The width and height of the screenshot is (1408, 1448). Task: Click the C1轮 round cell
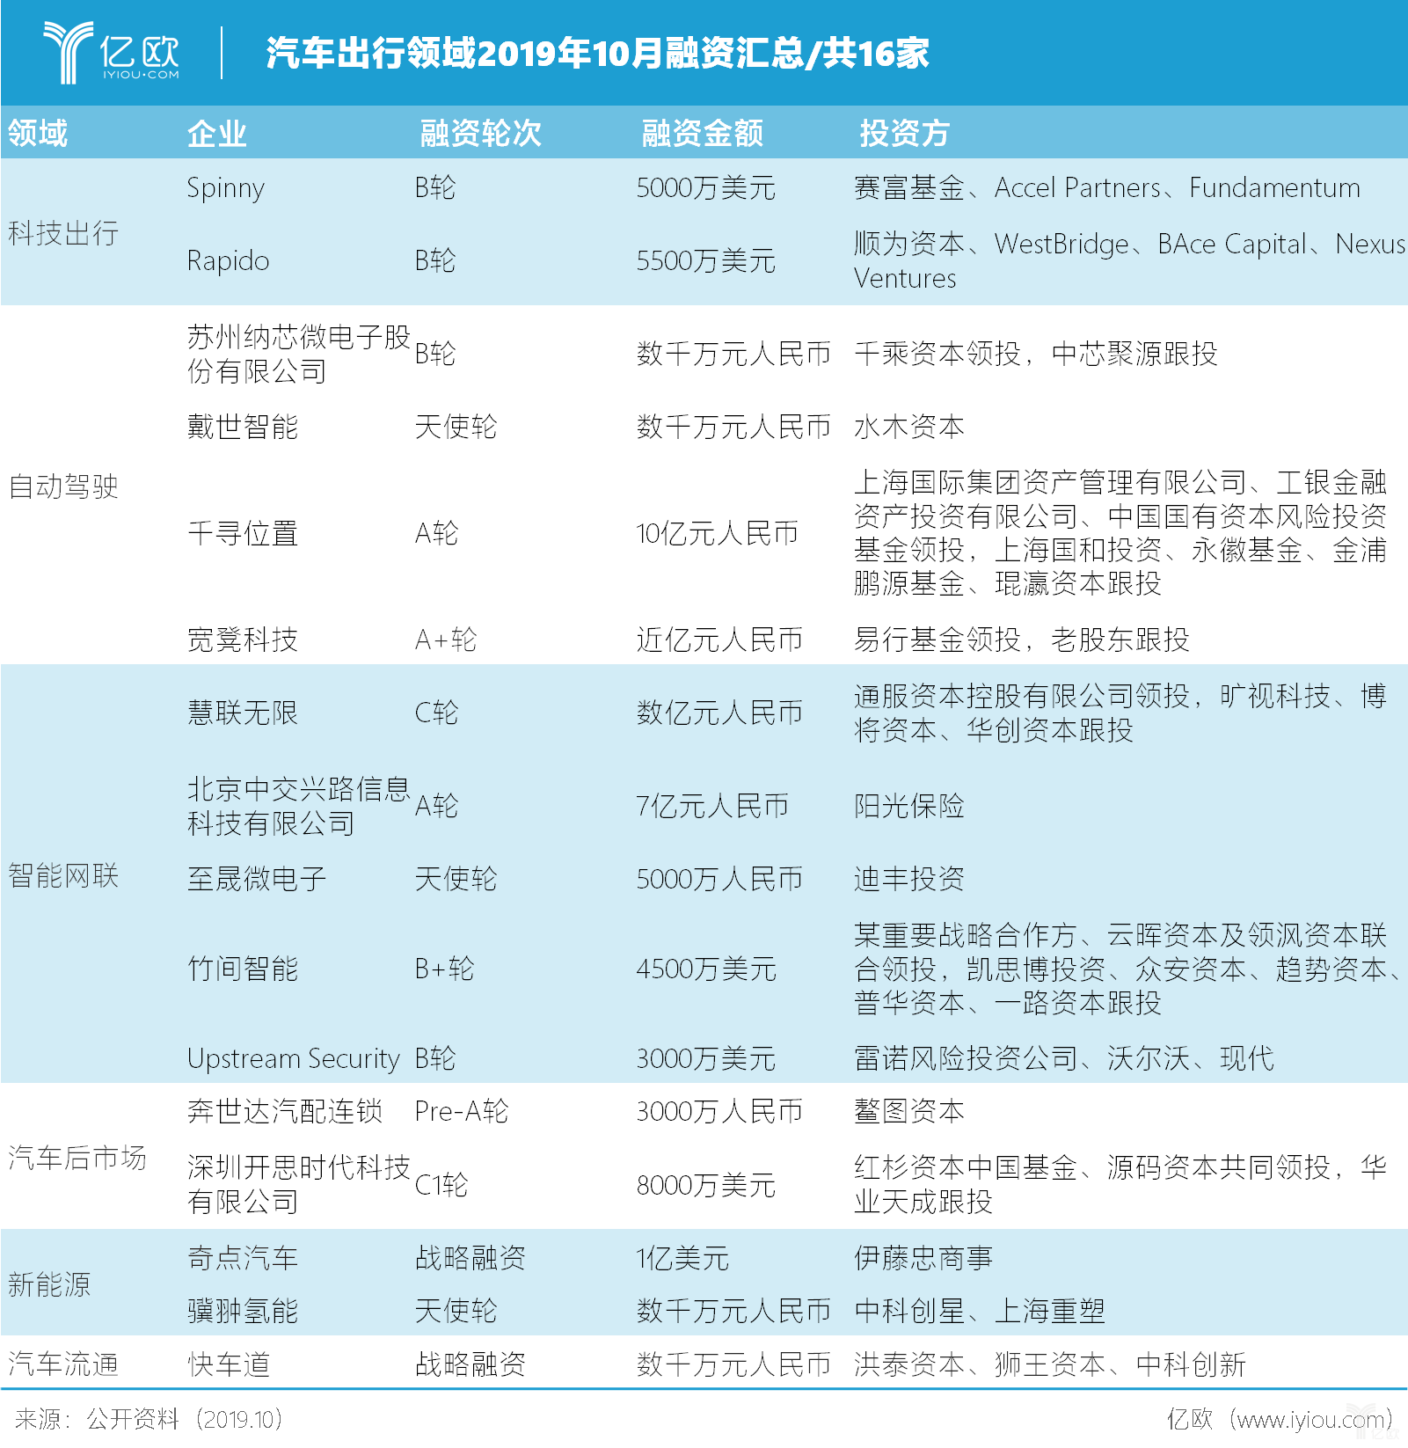(441, 1185)
